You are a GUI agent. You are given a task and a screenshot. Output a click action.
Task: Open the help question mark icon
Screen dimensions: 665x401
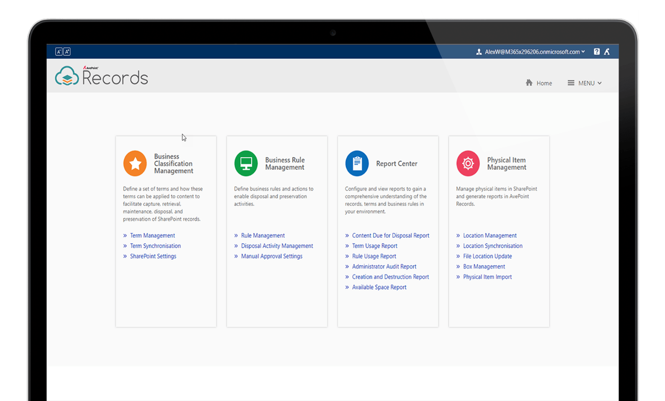[x=597, y=52]
